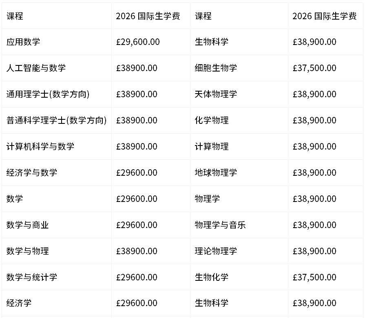Screen dimensions: 365x318
Task: Select the 物理学与音乐 course cell
Action: click(x=220, y=225)
